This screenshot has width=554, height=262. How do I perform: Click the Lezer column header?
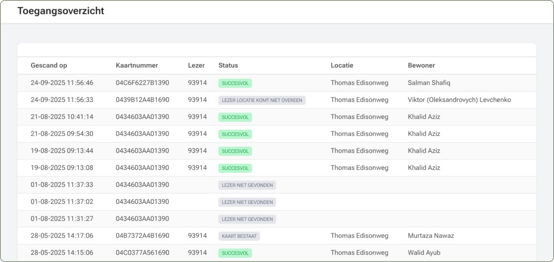196,65
